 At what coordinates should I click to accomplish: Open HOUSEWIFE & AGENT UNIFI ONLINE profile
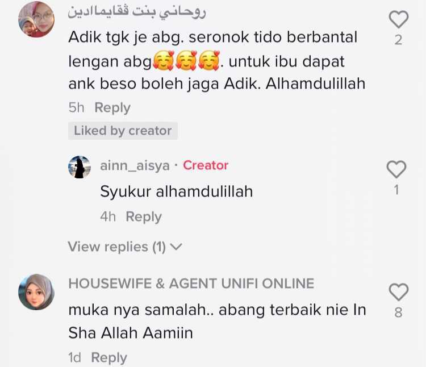click(191, 283)
